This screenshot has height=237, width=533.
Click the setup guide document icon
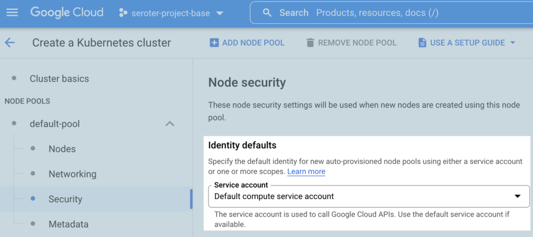coord(422,43)
